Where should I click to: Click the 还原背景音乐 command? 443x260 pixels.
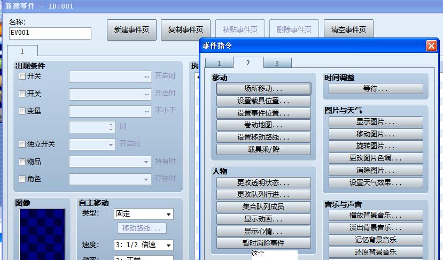(x=376, y=252)
